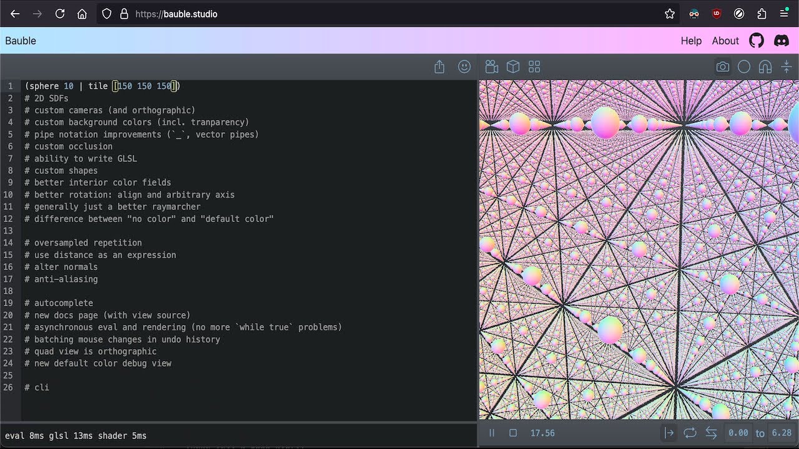Open the browser hamburger menu

784,14
